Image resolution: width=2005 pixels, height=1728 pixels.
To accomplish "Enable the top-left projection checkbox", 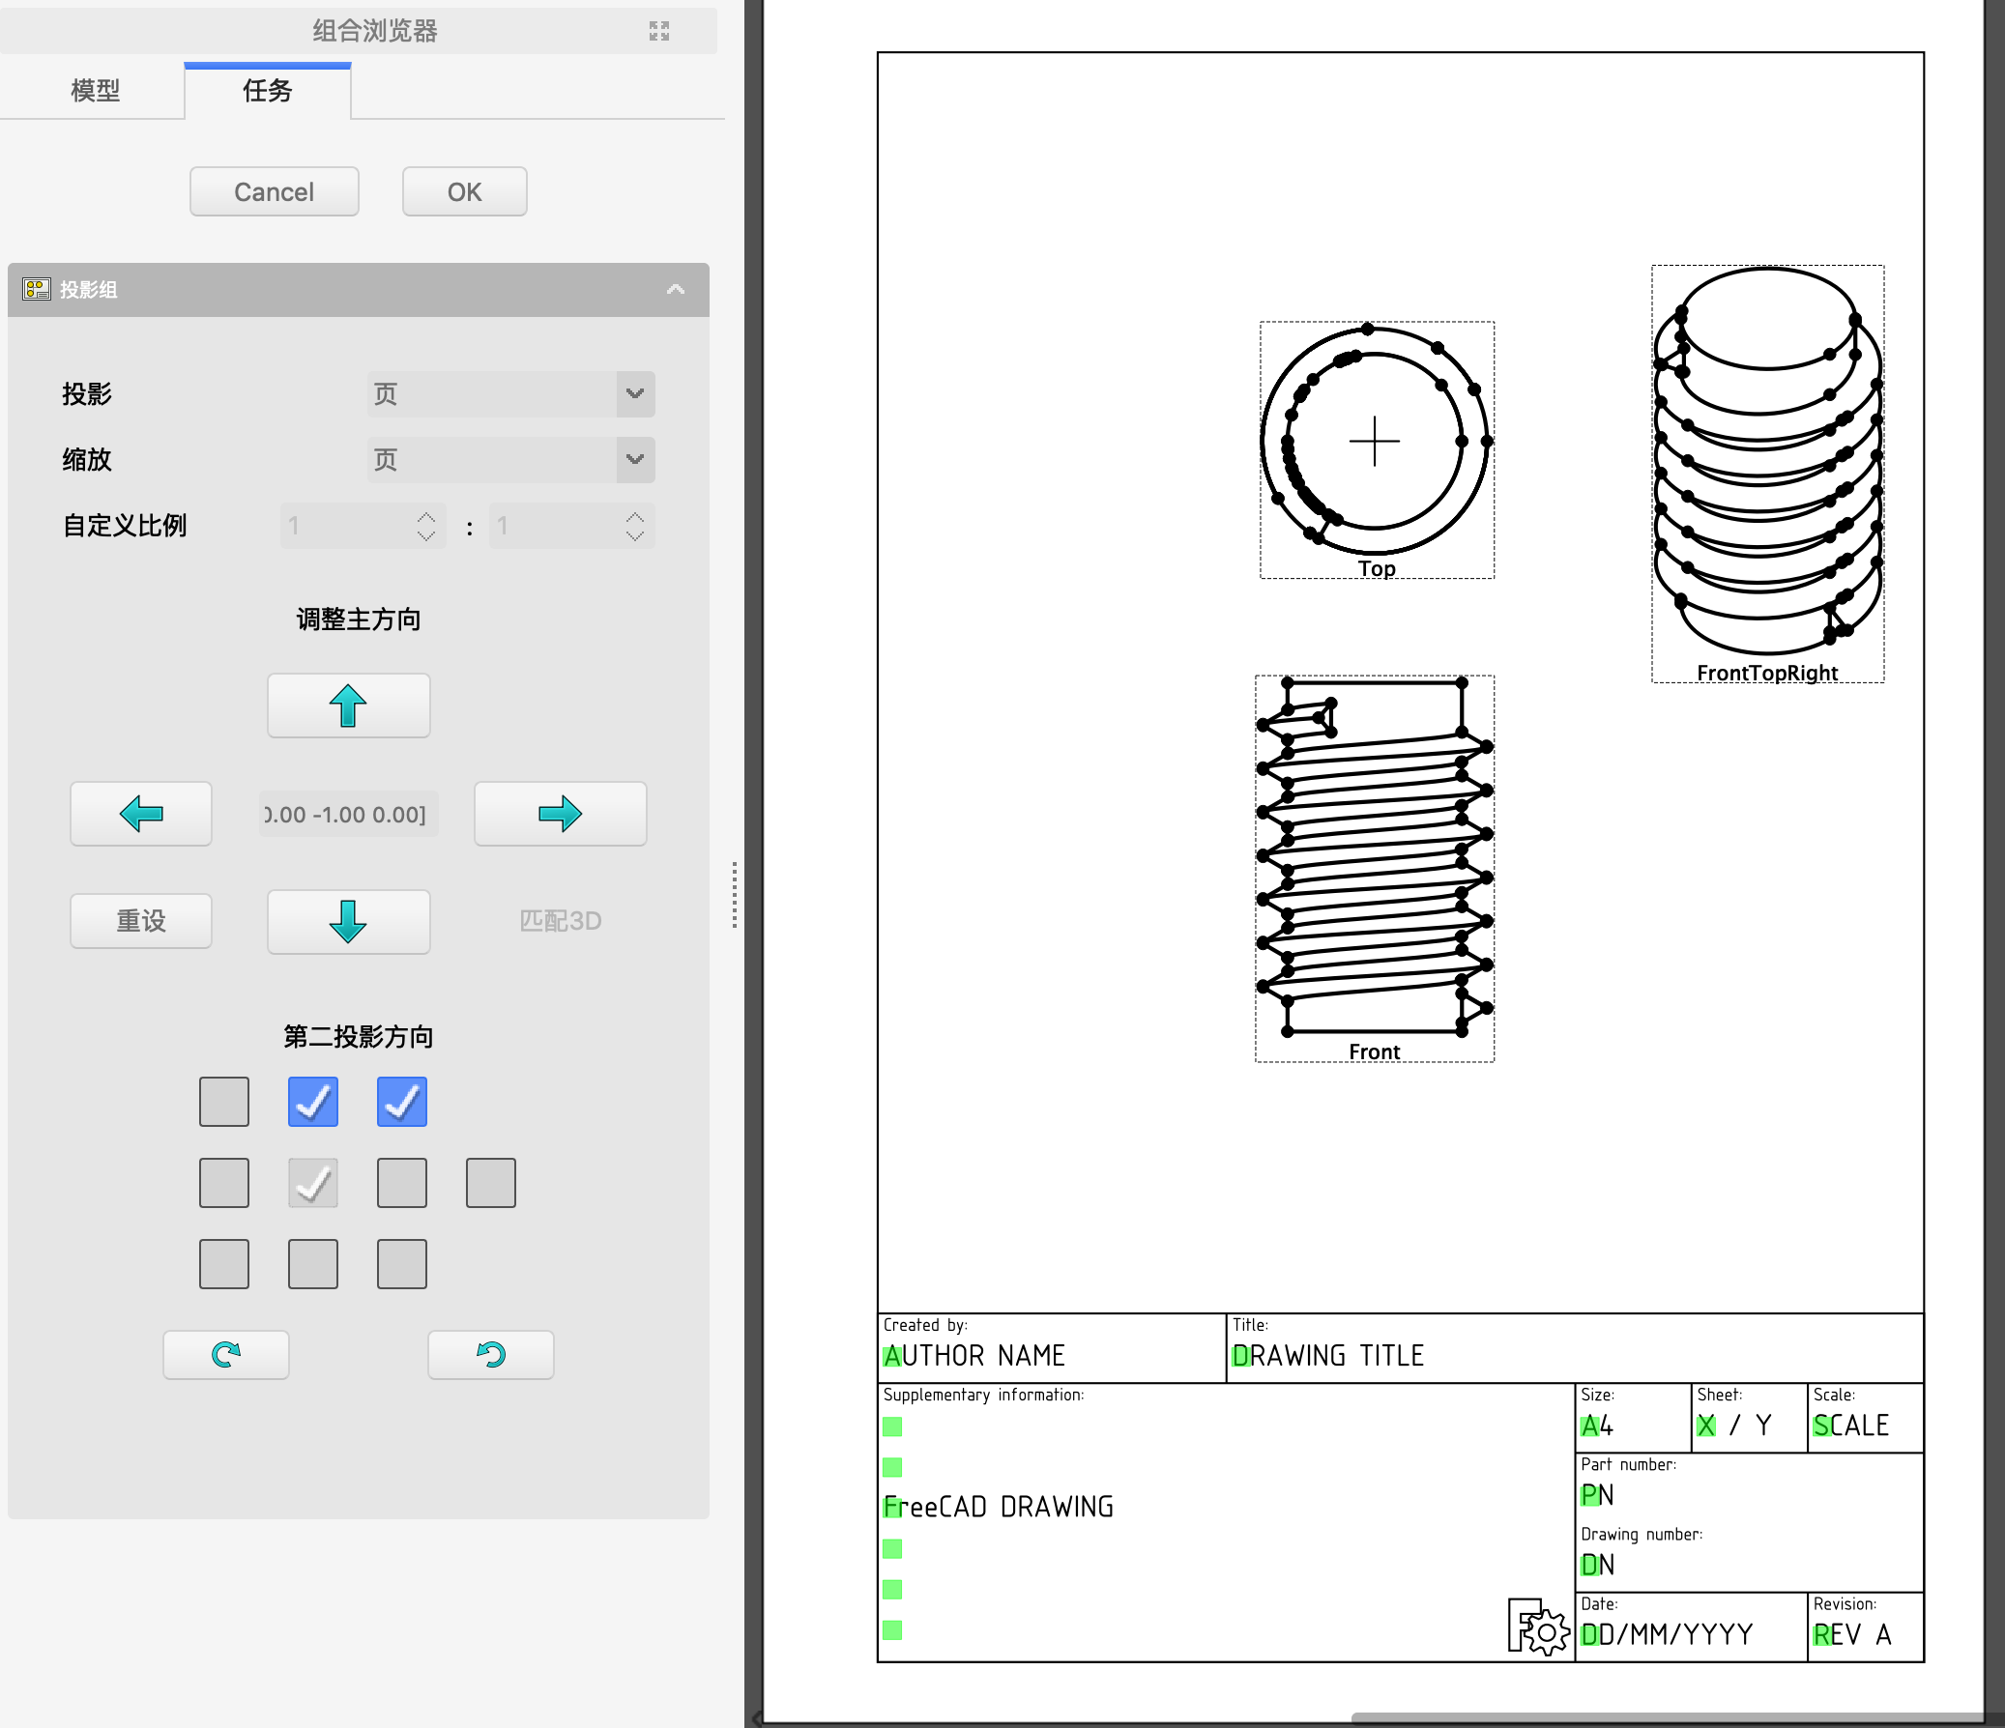I will click(223, 1101).
